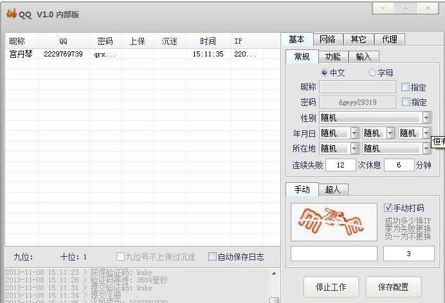This screenshot has height=303, width=445.
Task: Select the 字母 radio button
Action: [372, 73]
